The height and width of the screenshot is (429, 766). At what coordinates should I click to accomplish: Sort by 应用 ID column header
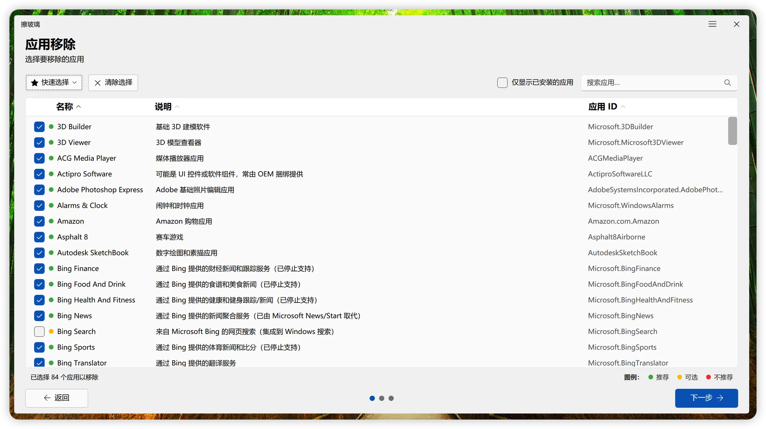pos(606,107)
